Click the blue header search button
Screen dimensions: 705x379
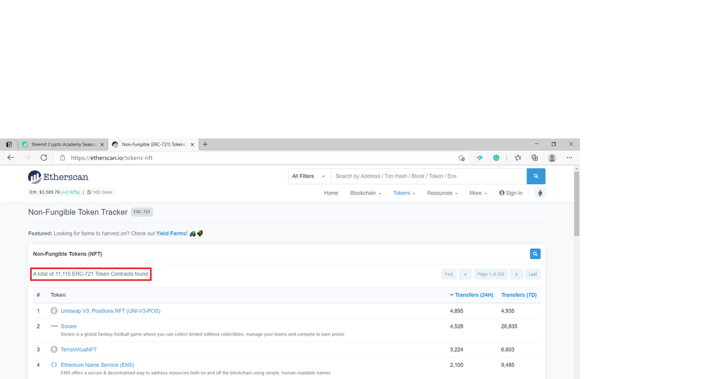pos(536,176)
